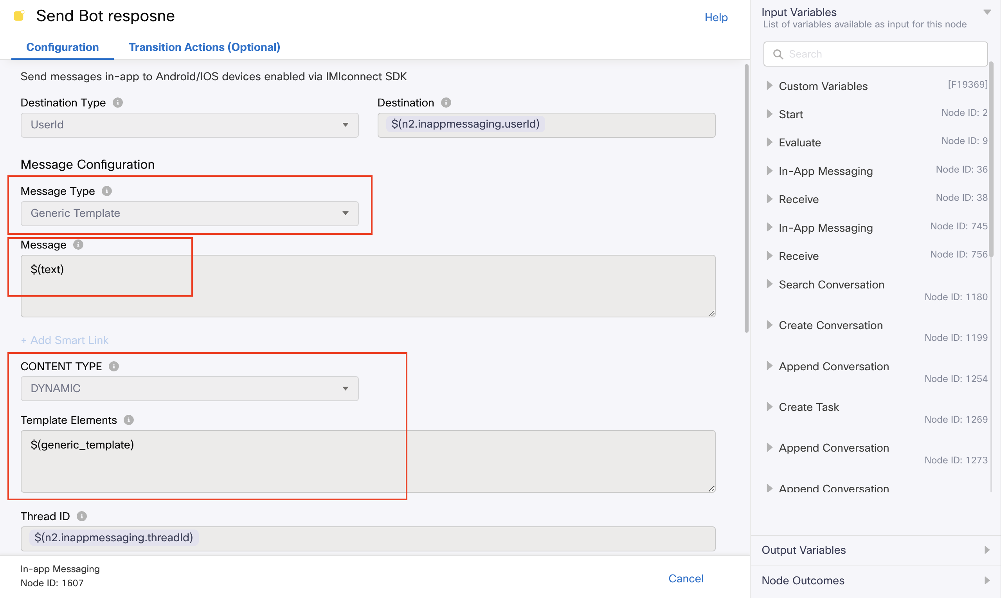
Task: Expand Create Conversation node
Action: coord(769,325)
